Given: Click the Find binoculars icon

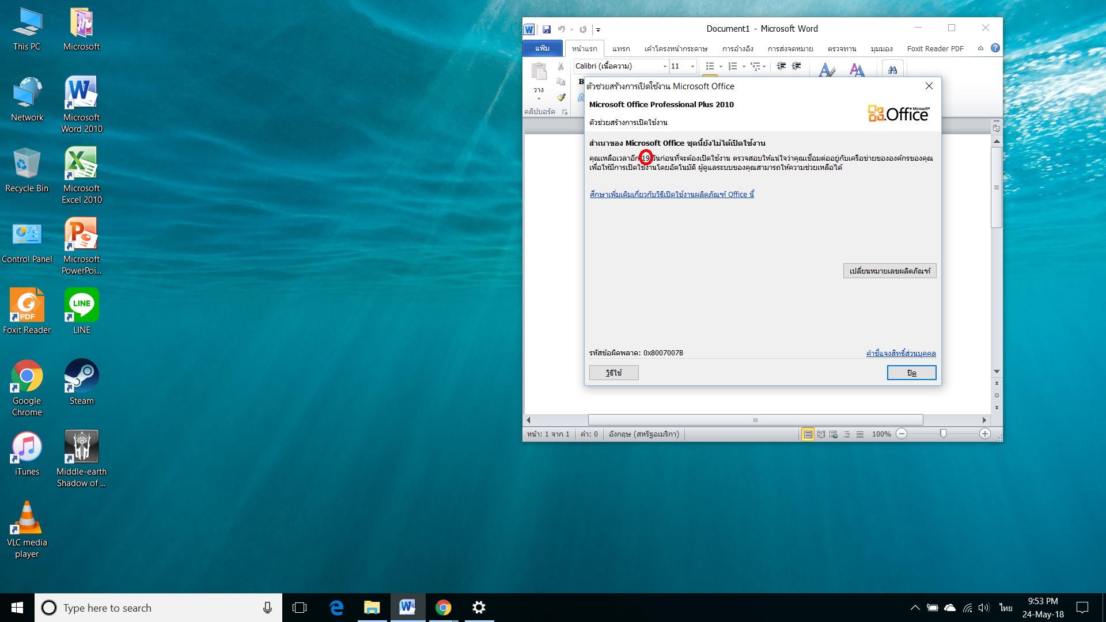Looking at the screenshot, I should click(x=892, y=70).
